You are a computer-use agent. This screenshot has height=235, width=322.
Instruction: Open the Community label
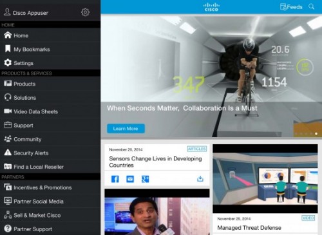[x=28, y=139]
